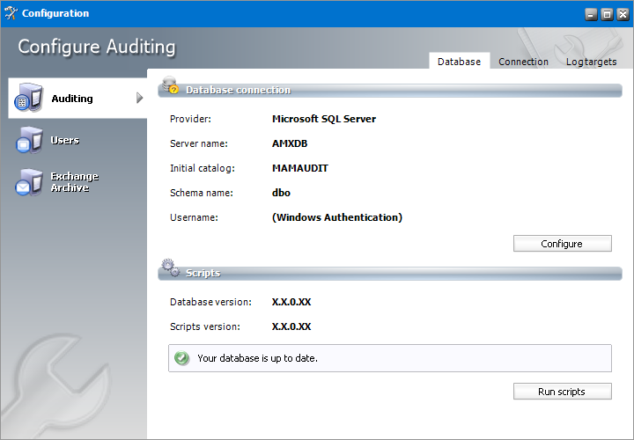The width and height of the screenshot is (634, 440).
Task: Click the arrow beside Auditing
Action: pyautogui.click(x=139, y=98)
